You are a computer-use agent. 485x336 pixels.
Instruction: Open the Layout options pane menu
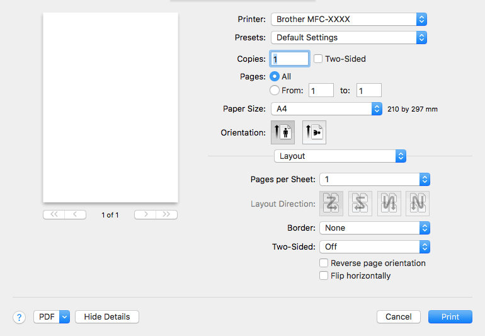pyautogui.click(x=340, y=156)
